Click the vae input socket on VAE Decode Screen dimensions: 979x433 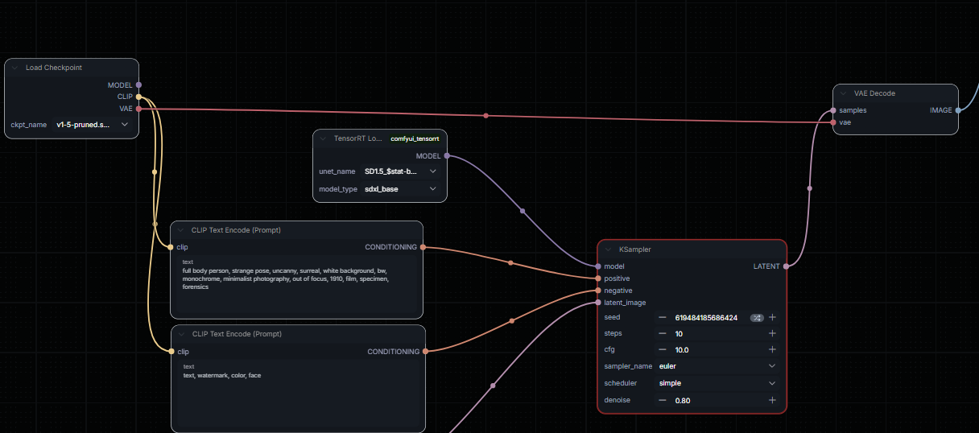833,122
